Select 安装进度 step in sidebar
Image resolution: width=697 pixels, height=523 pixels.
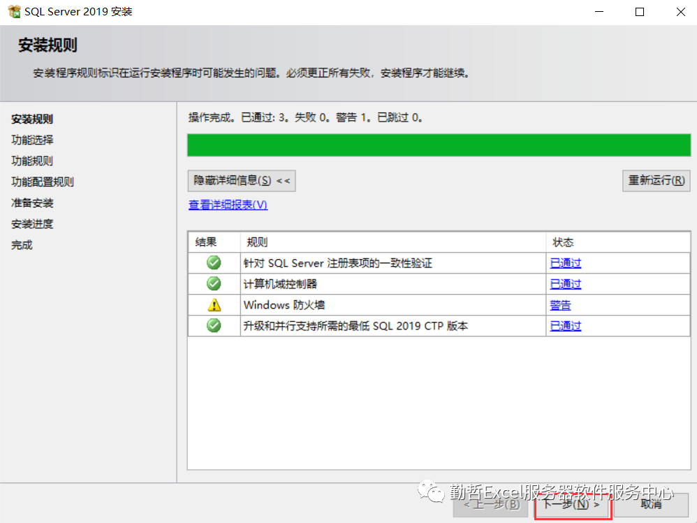point(32,224)
